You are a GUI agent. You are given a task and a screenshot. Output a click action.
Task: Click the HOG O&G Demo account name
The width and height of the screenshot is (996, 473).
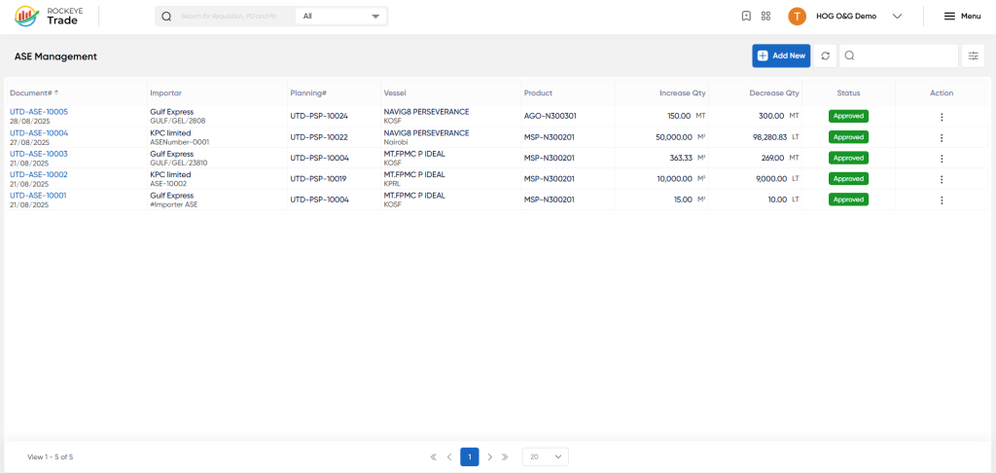846,17
